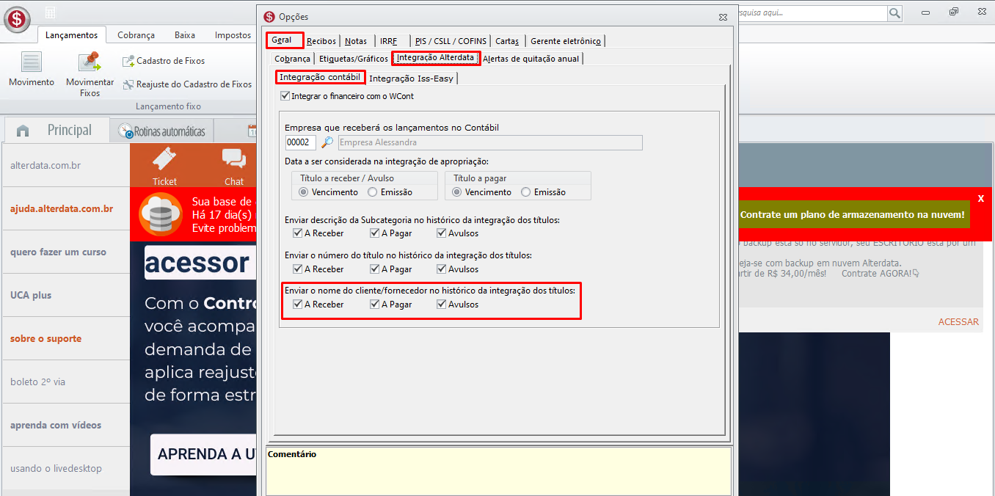Open Cadastro de Fixos
The image size is (995, 496).
(x=164, y=61)
